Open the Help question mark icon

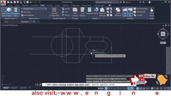[150, 2]
